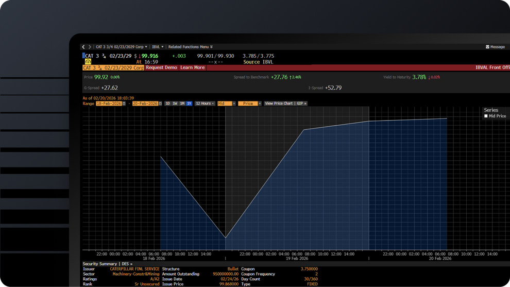
Task: Click the forward navigation arrow
Action: [90, 47]
